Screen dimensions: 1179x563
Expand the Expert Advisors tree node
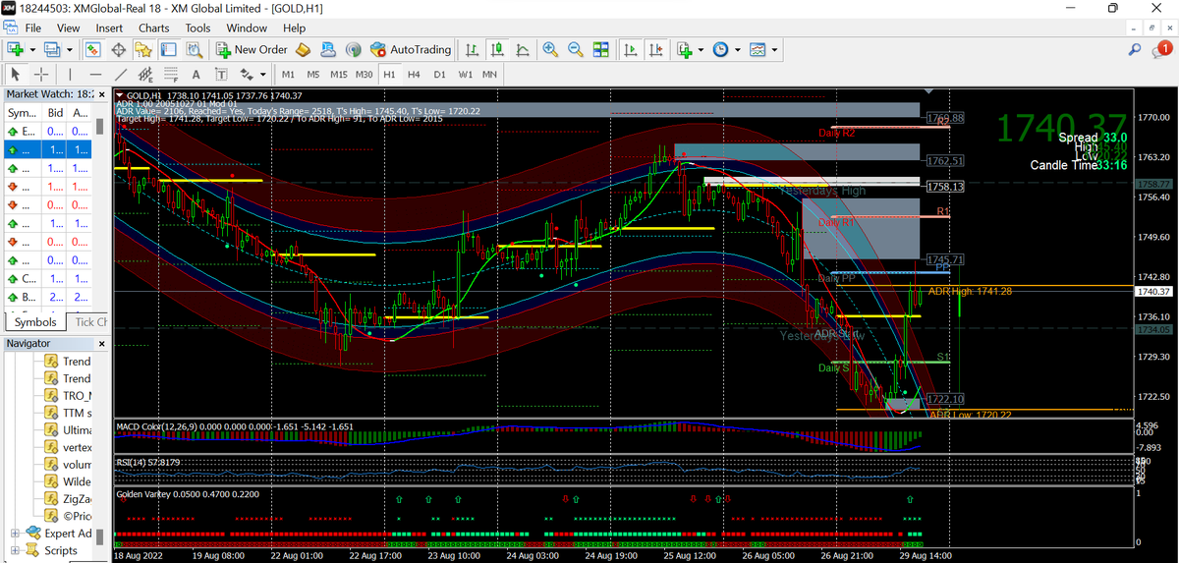pos(15,534)
